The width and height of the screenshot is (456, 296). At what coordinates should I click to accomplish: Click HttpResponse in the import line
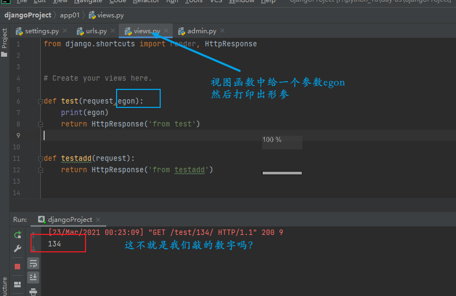(230, 44)
